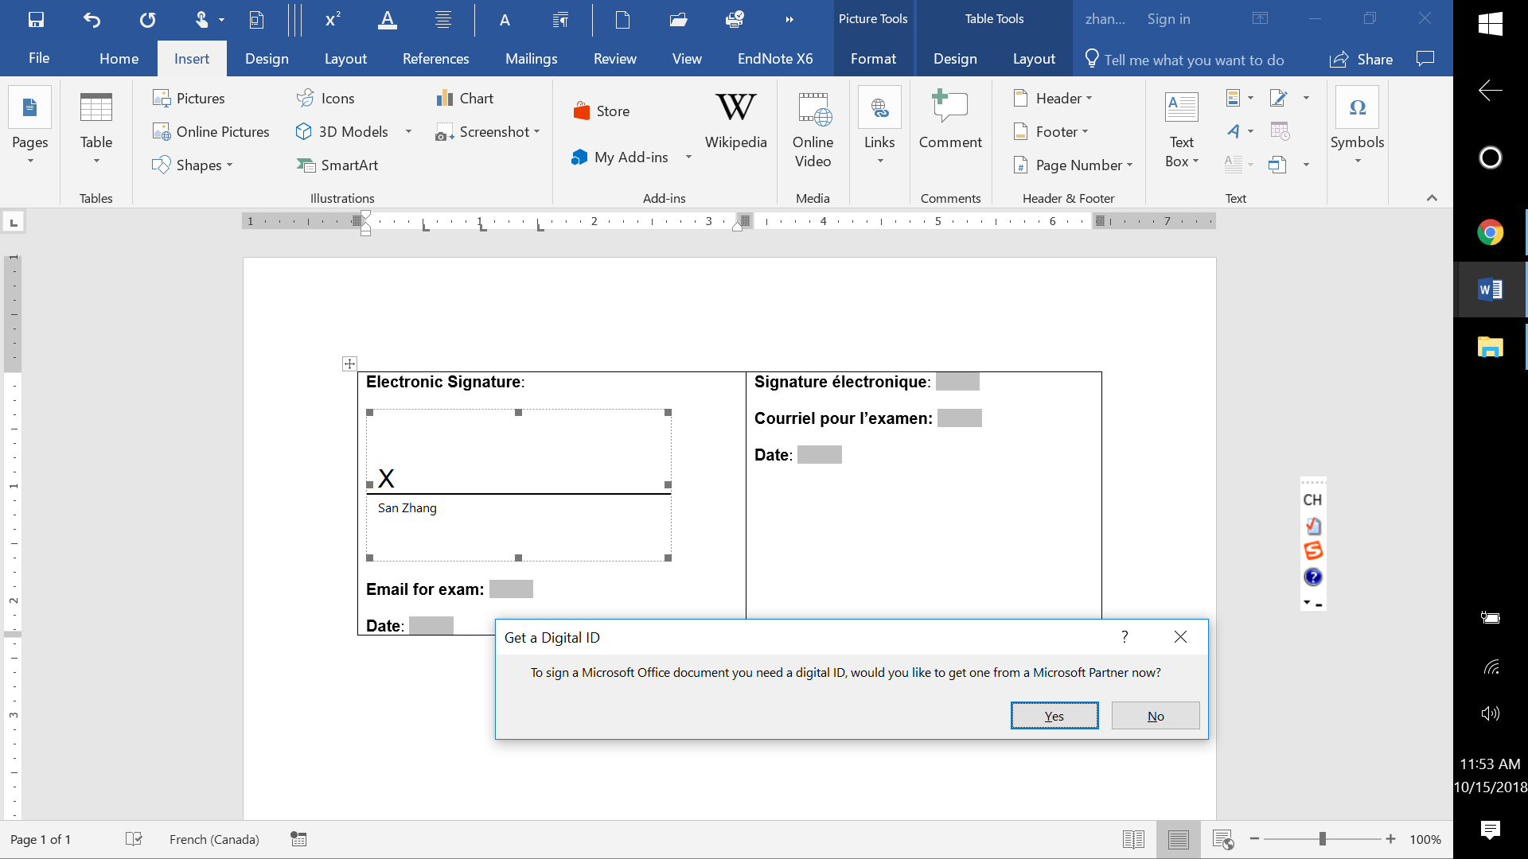Image resolution: width=1528 pixels, height=859 pixels.
Task: Open Word from the Windows taskbar
Action: coord(1491,290)
